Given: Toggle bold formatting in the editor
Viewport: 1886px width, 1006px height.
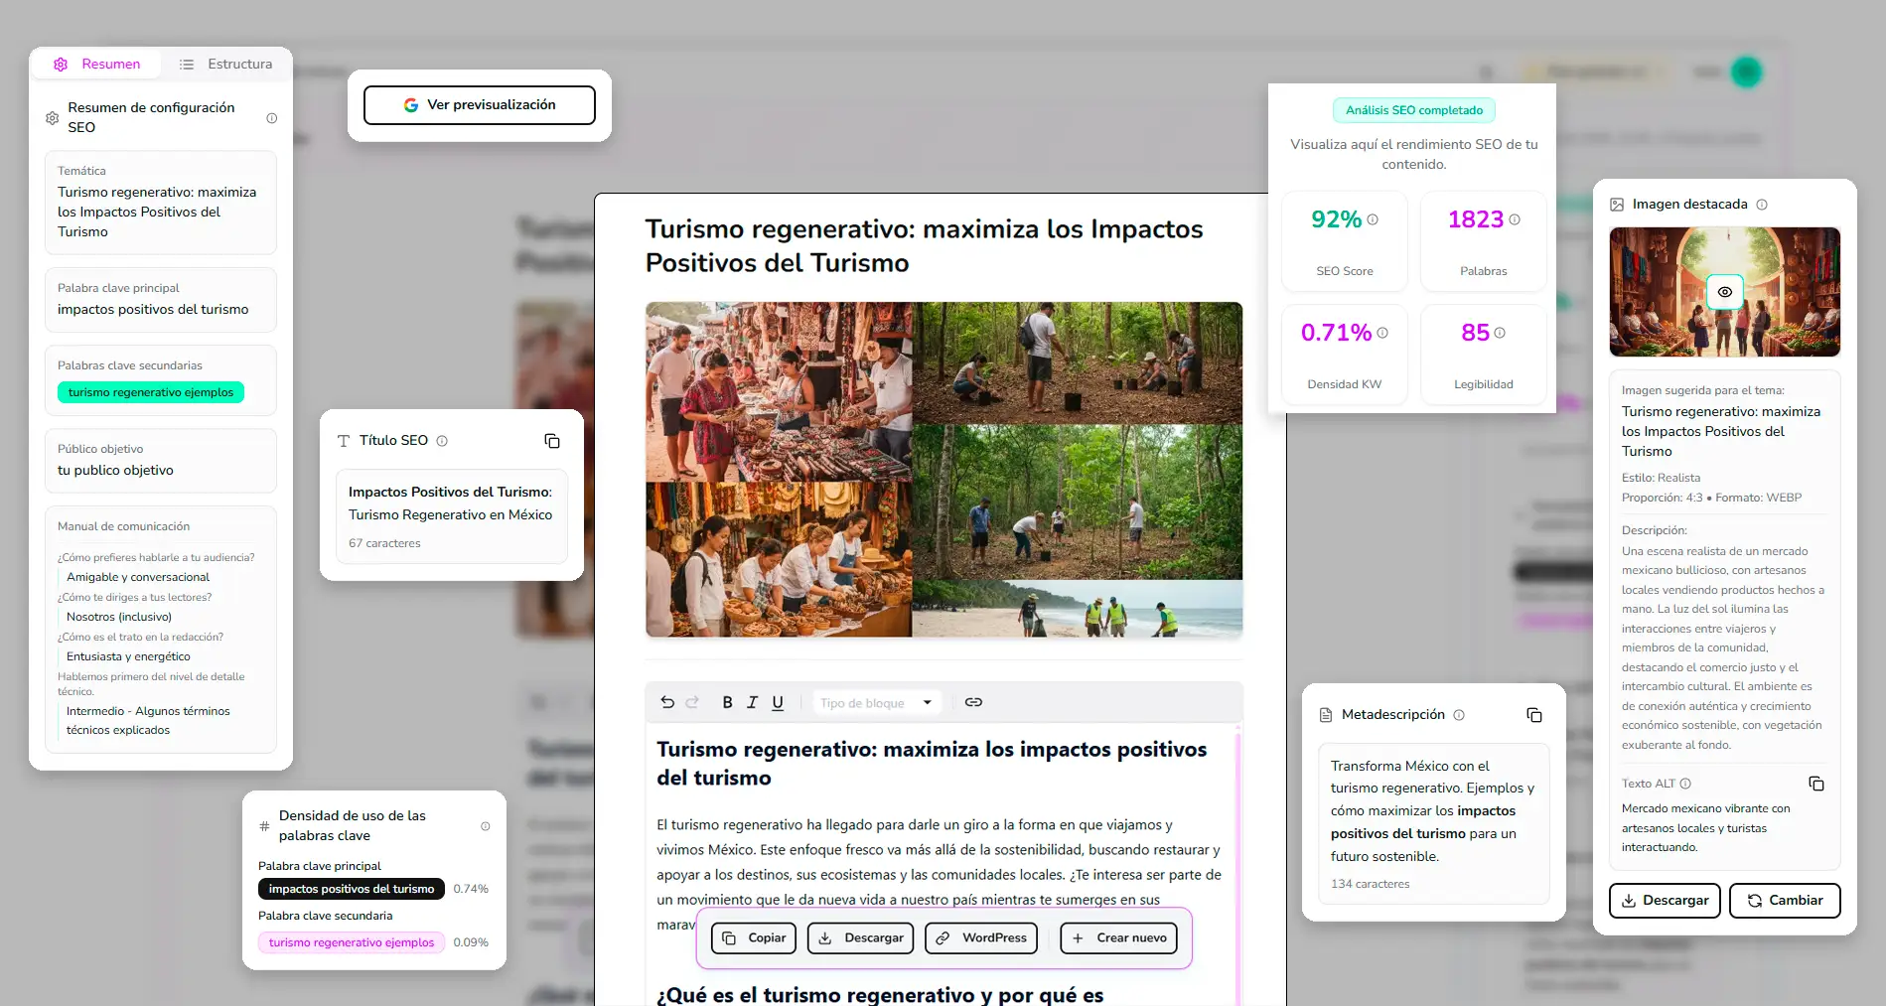Looking at the screenshot, I should point(727,702).
